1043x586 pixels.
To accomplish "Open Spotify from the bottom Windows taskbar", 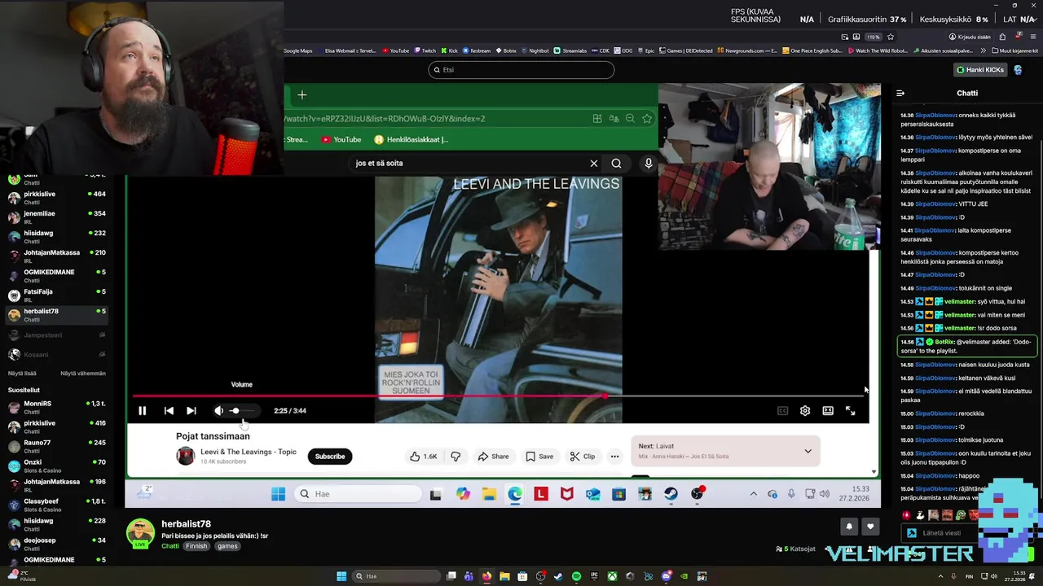I will coord(576,577).
